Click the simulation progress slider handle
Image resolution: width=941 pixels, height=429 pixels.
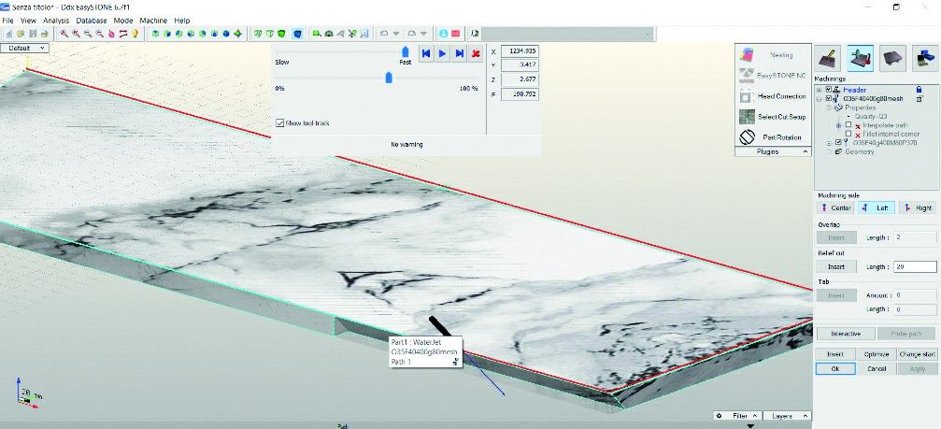pos(389,78)
